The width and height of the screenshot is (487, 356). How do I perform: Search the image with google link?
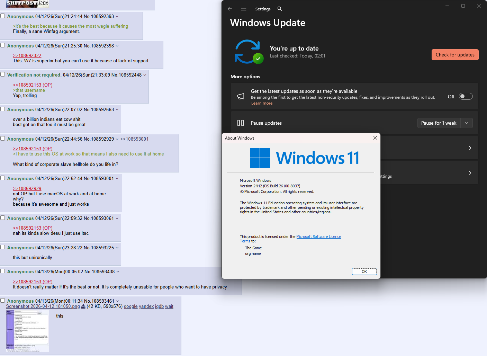131,306
